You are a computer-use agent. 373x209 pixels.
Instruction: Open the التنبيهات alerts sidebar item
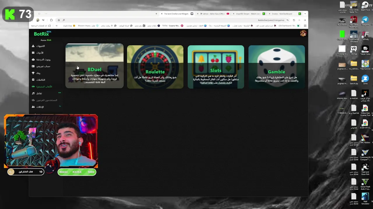[x=38, y=46]
